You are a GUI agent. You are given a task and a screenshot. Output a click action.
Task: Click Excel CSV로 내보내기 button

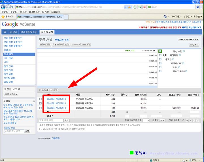coord(81,45)
